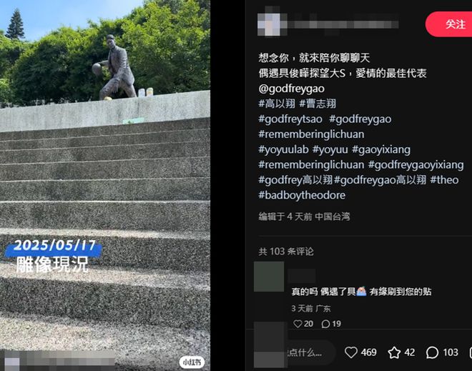Open the first commenter's avatar
472x371 pixels.
tap(269, 276)
